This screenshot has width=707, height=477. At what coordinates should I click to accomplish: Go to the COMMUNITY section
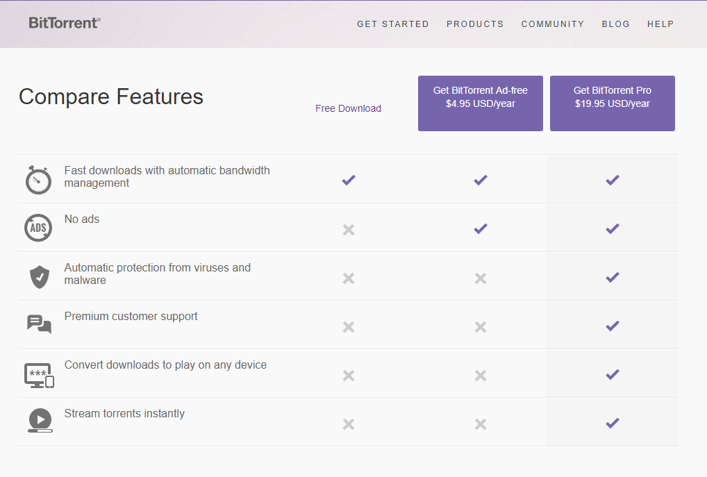tap(552, 24)
